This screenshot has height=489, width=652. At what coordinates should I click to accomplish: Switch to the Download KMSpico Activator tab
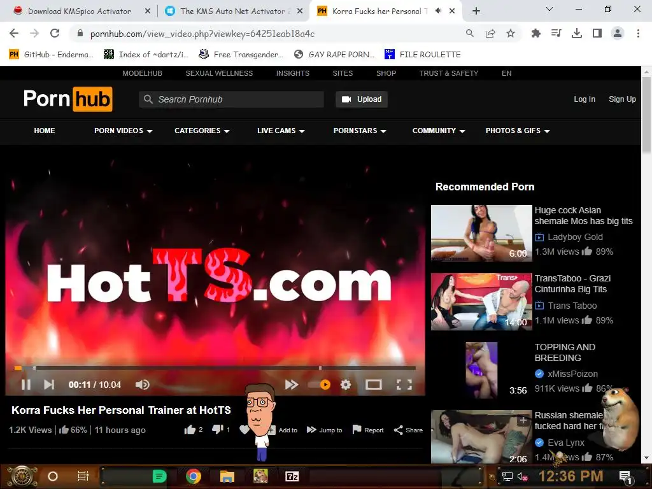tap(79, 11)
